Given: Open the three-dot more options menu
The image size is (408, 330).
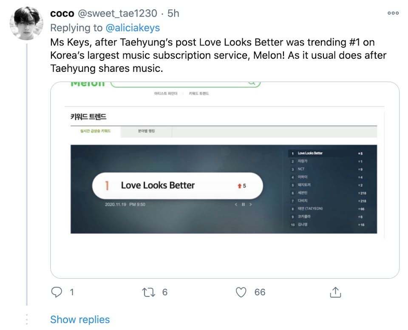Looking at the screenshot, I should 393,13.
